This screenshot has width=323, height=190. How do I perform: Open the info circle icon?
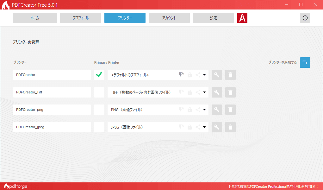tap(305, 18)
